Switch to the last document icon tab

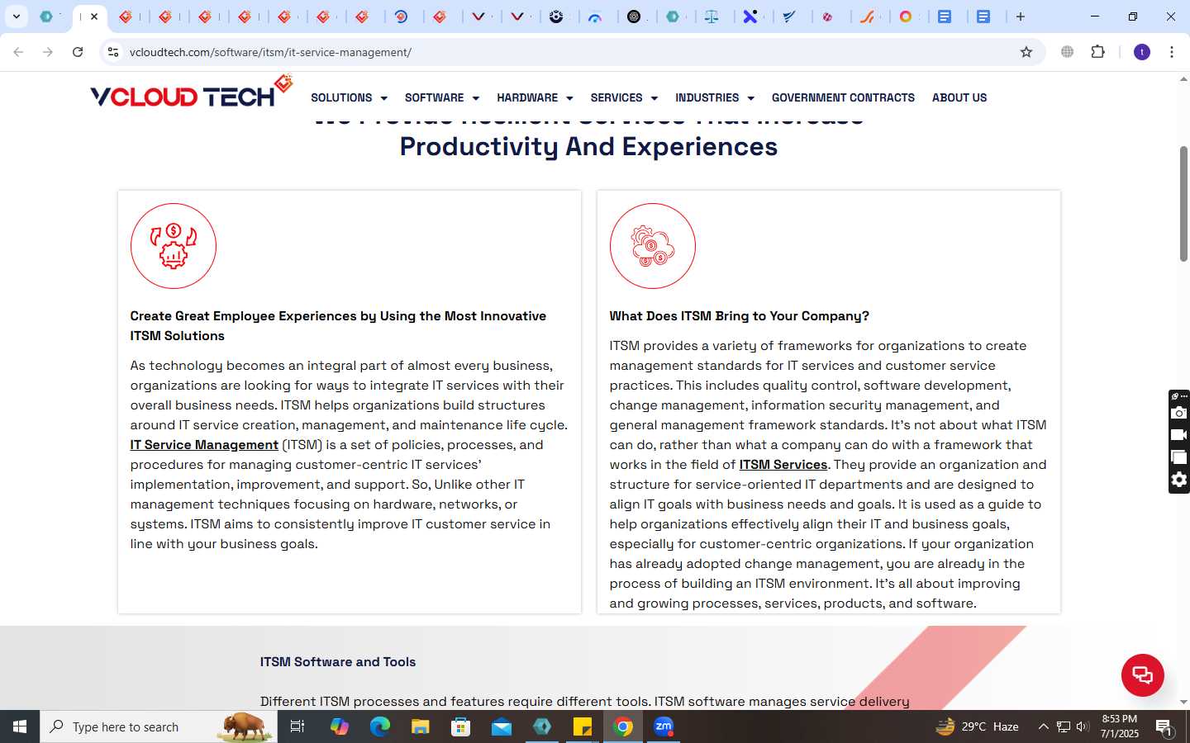pos(983,17)
